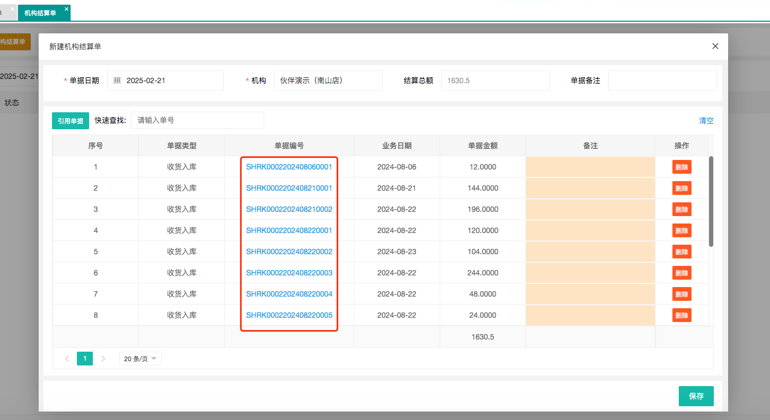Delete row 1 with 删除 button

[x=681, y=167]
